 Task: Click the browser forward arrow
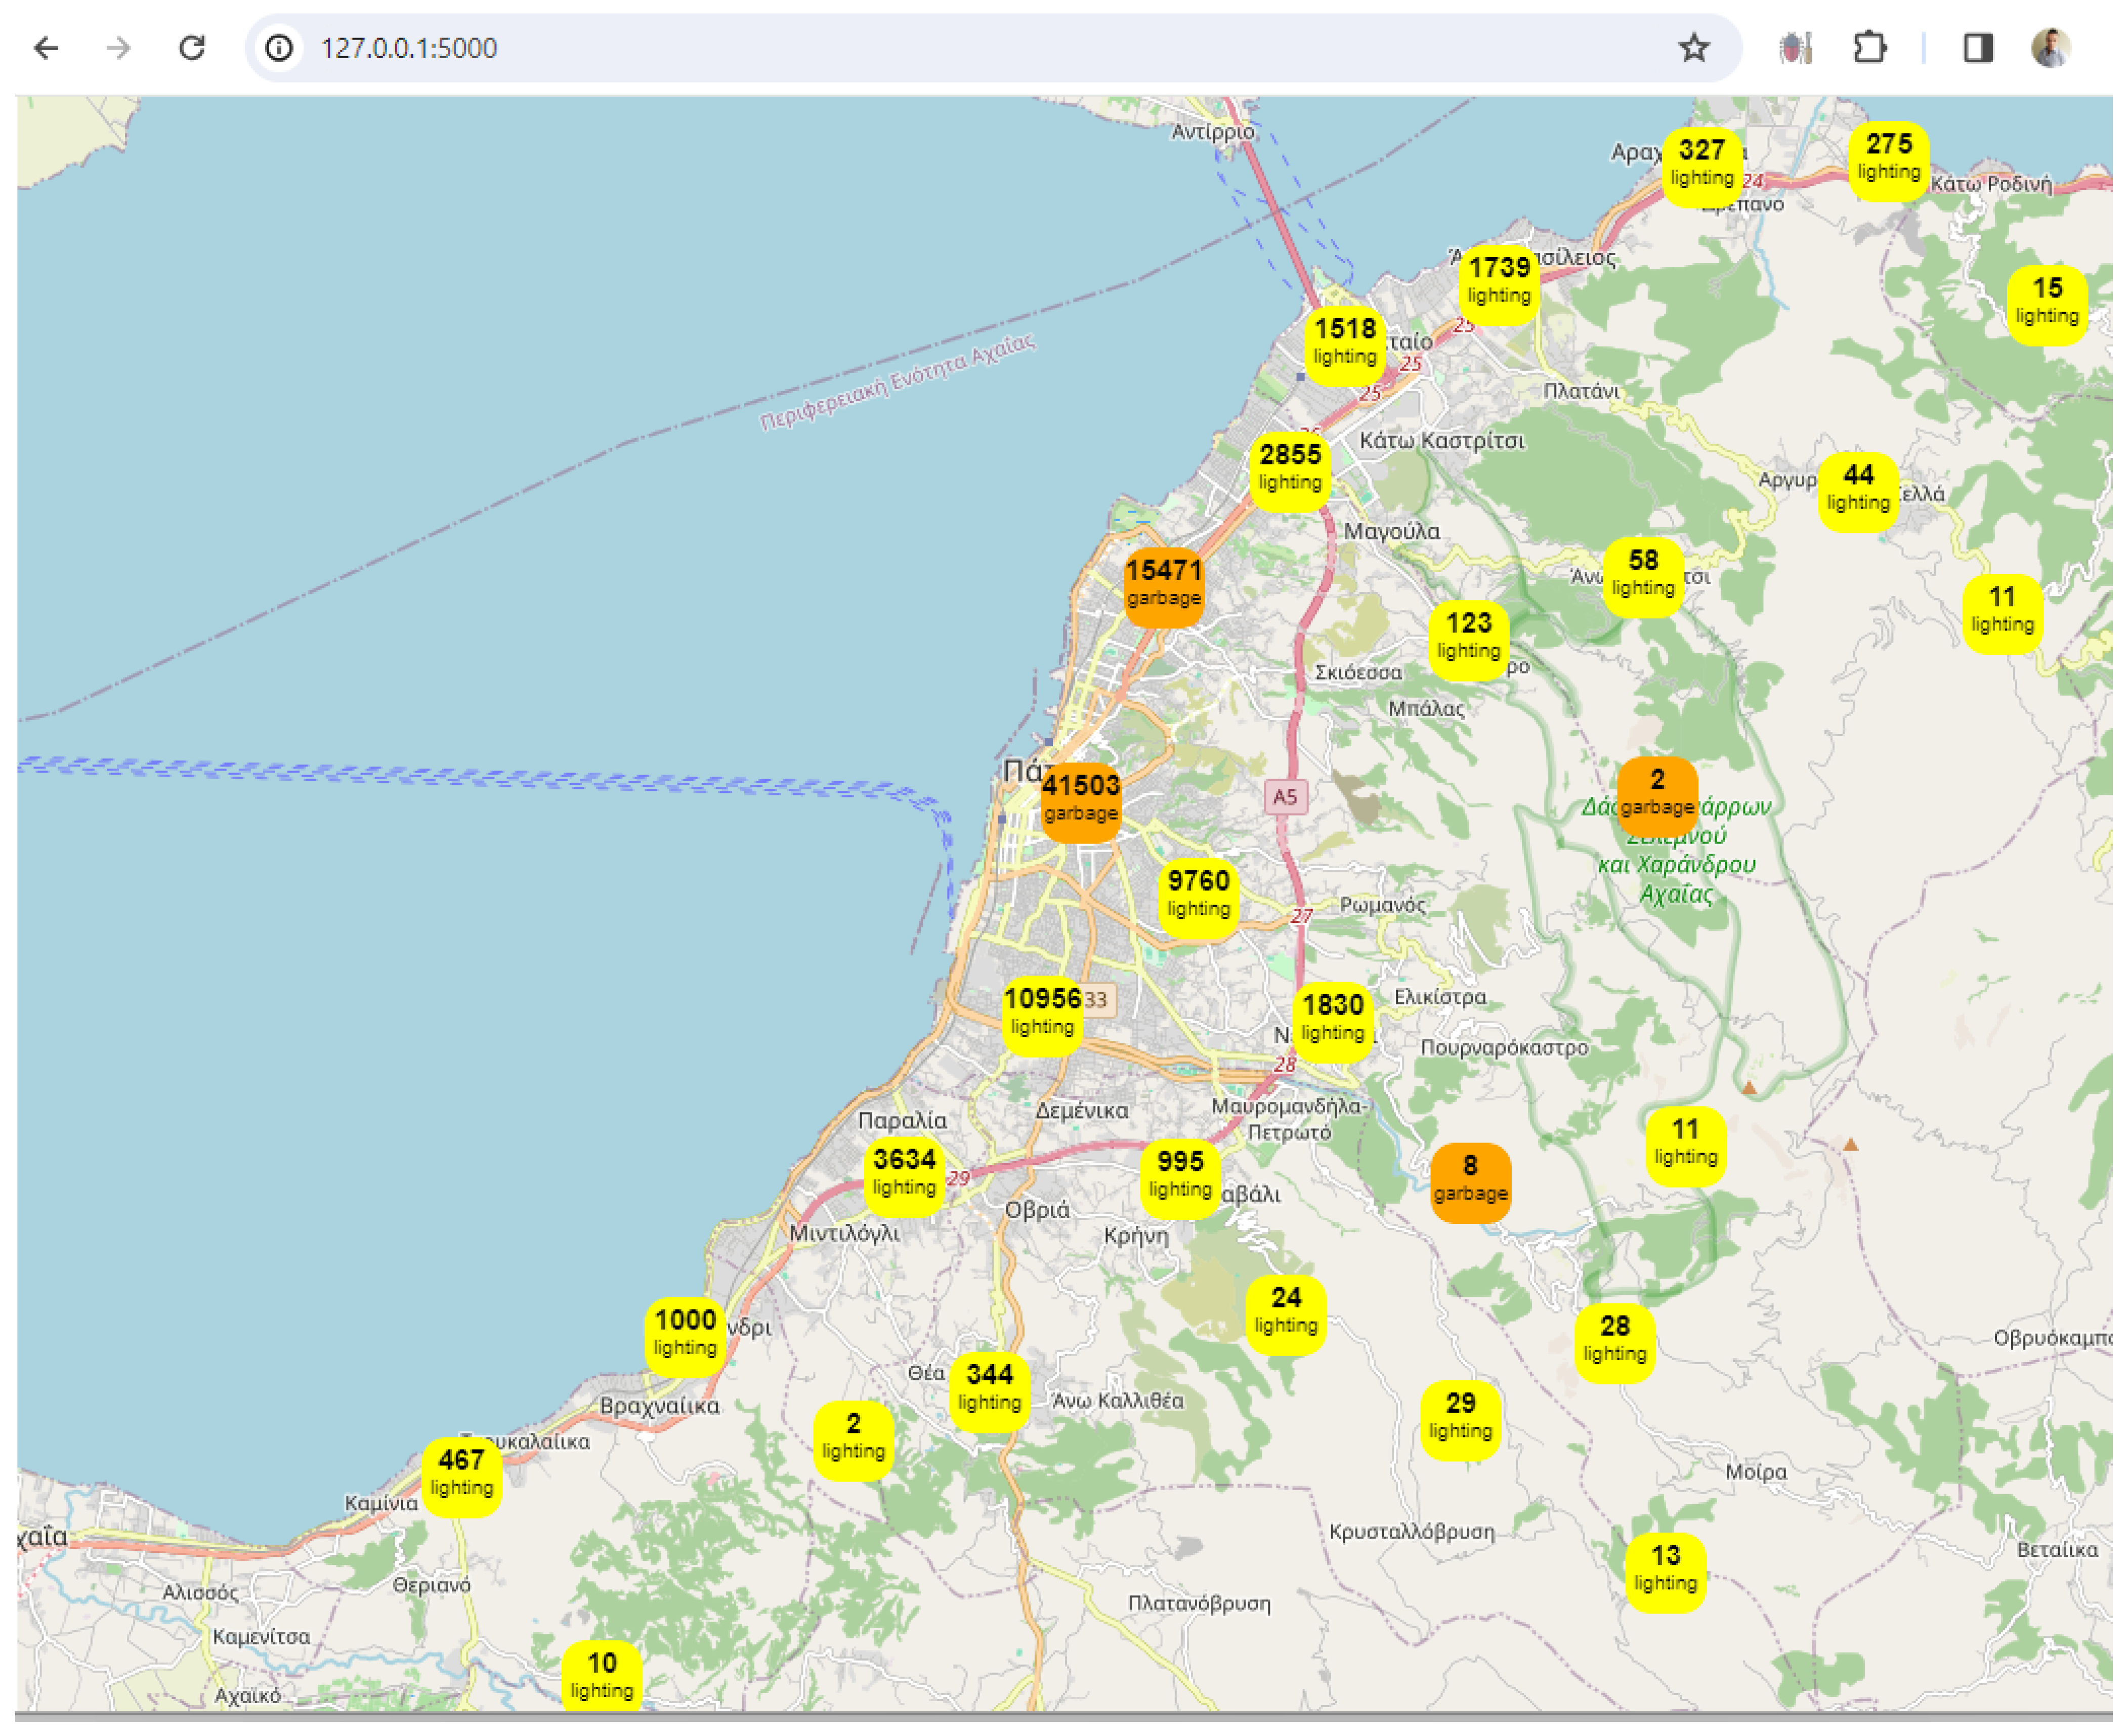point(119,48)
